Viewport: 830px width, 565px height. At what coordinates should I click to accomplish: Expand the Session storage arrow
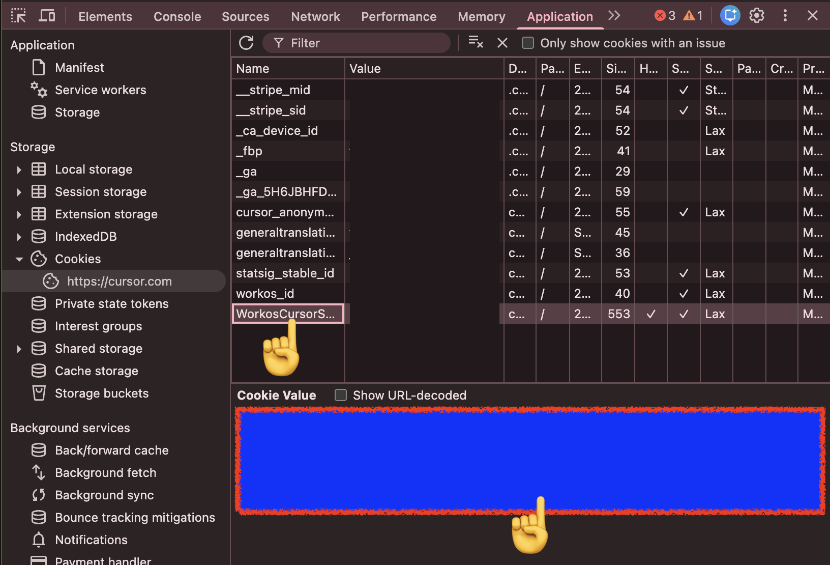click(19, 192)
